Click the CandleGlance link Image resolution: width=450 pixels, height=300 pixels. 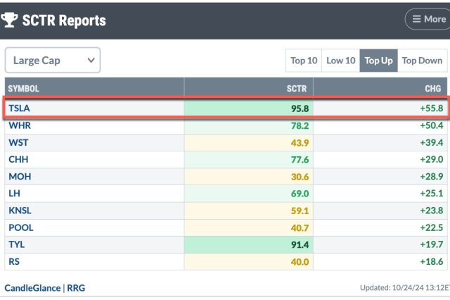[32, 288]
